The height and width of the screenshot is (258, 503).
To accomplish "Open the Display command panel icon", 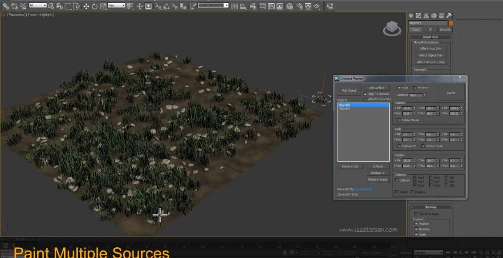I will click(441, 16).
